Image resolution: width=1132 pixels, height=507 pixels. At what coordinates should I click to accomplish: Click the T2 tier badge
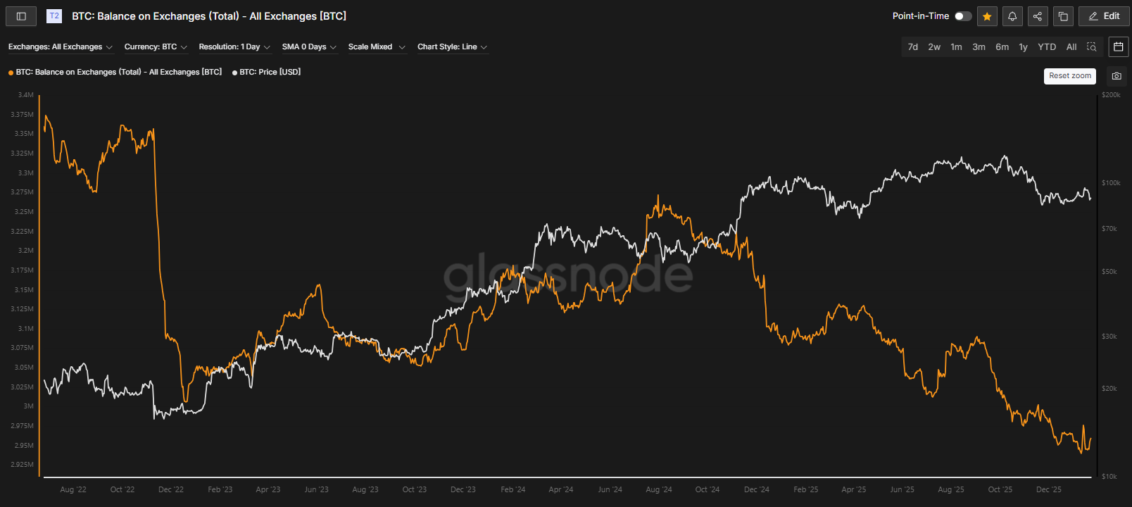[x=54, y=16]
